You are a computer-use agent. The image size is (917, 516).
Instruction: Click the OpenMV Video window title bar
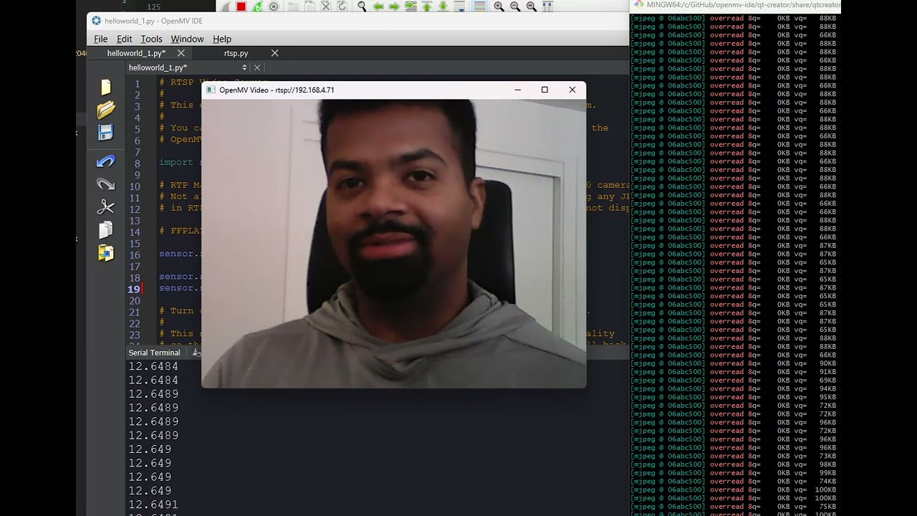coord(394,90)
